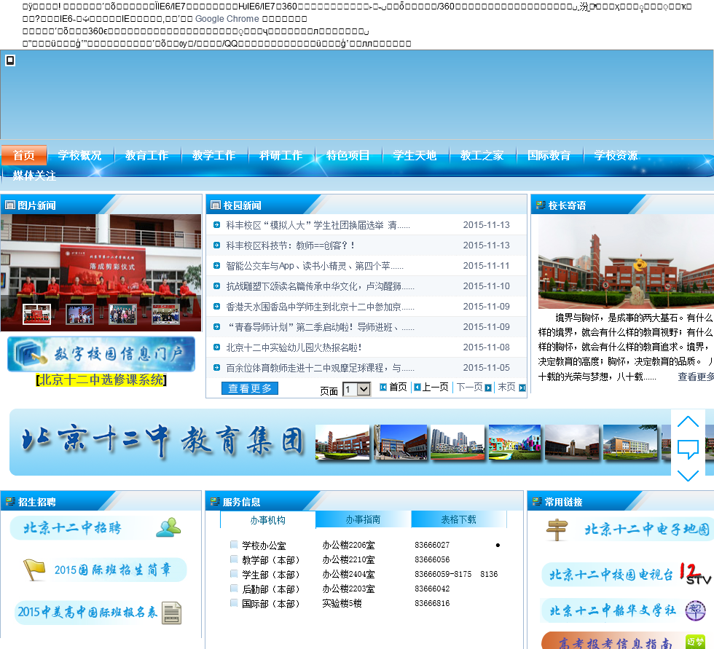The height and width of the screenshot is (649, 714).
Task: Select the fourth photo news thumbnail
Action: click(166, 314)
